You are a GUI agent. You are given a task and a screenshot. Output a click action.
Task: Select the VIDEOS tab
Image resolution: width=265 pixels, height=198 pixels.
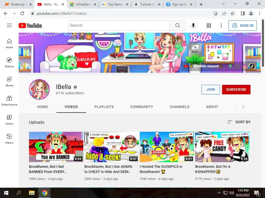(x=71, y=107)
